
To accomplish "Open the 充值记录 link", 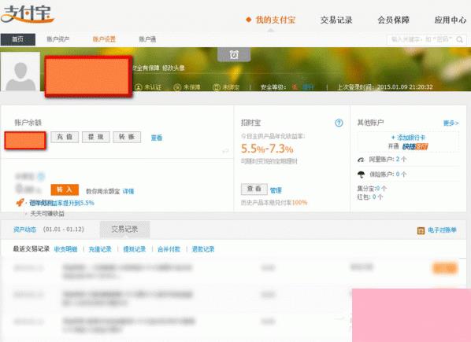I will pyautogui.click(x=100, y=249).
